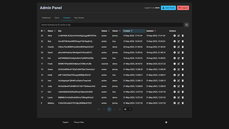
Task: Delete the Heidi license
Action: (183, 75)
